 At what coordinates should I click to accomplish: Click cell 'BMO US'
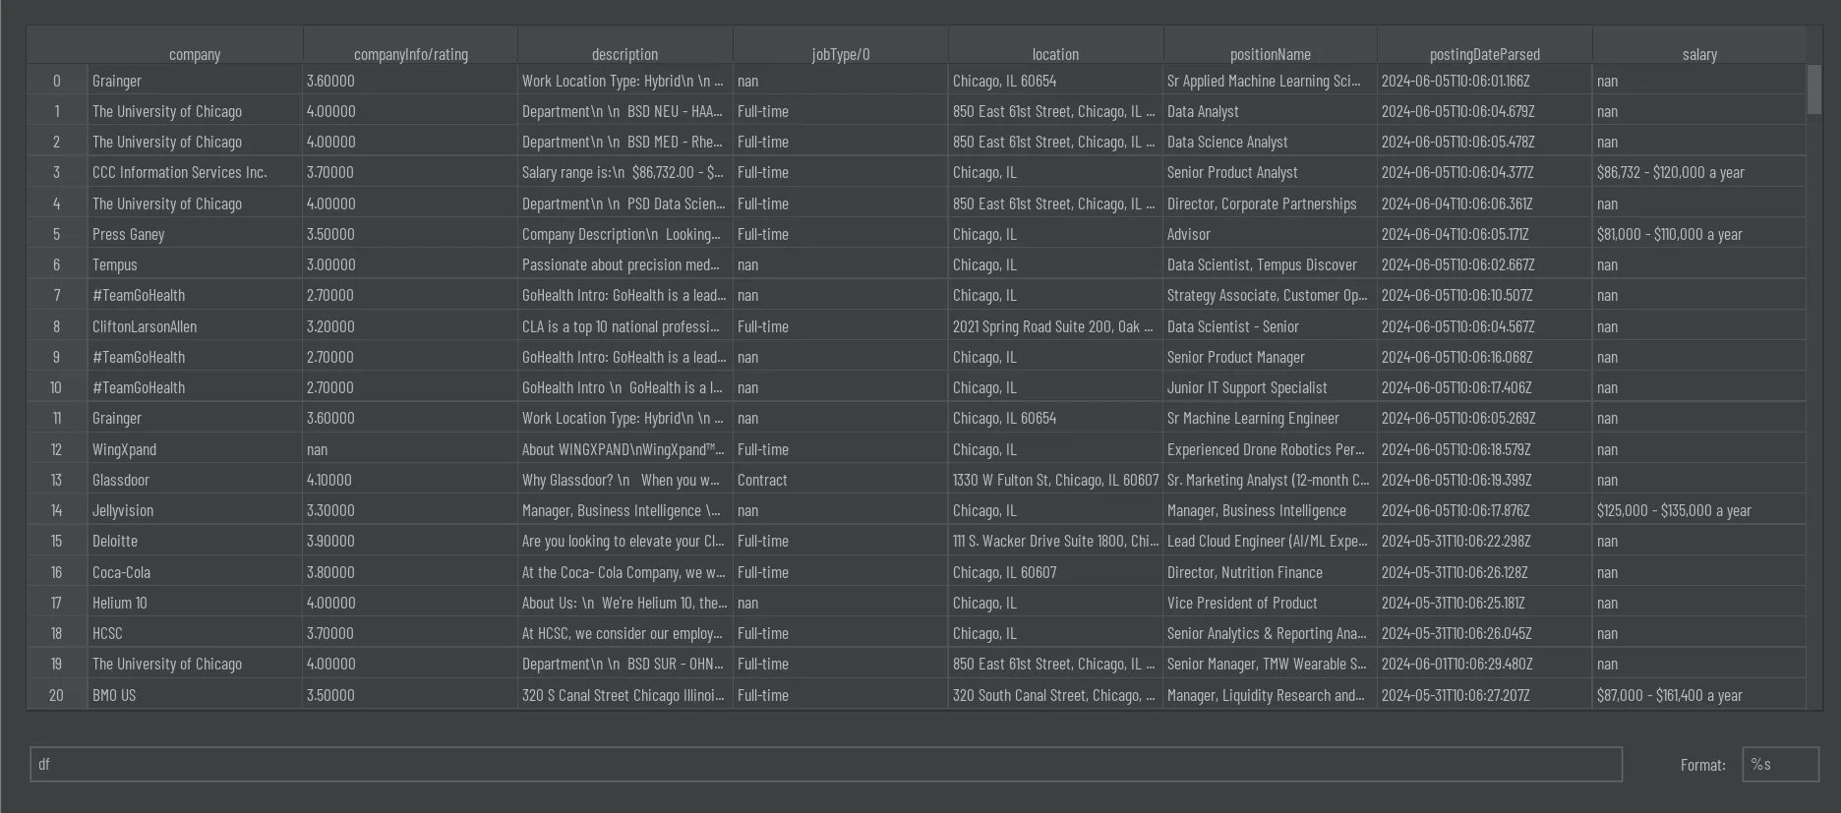195,695
